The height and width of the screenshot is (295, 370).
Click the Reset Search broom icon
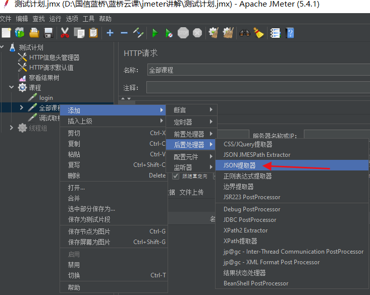(x=258, y=33)
